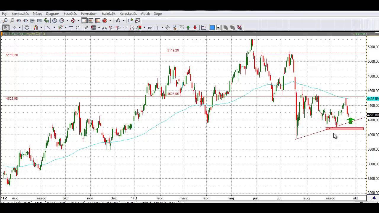
Task: Toggle the magnet snap tool
Action: [36, 28]
